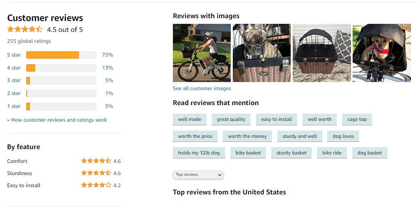Expand How customer reviews and ratings work
Screen dimensions: 417x211
point(57,120)
